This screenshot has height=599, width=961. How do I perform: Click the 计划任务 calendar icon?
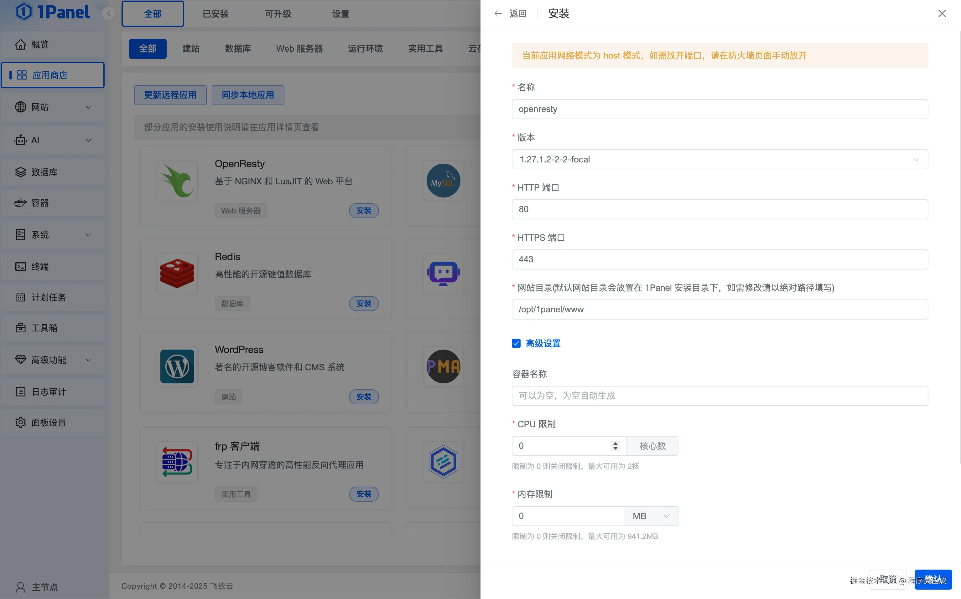[x=20, y=297]
